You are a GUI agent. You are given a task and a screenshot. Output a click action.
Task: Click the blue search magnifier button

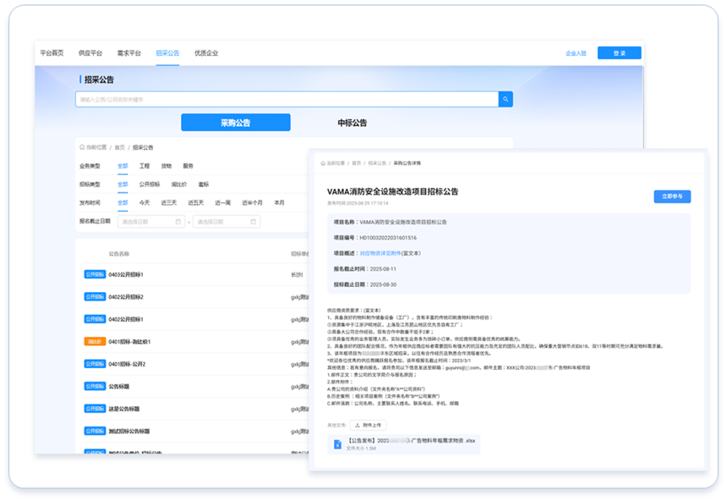pyautogui.click(x=506, y=99)
